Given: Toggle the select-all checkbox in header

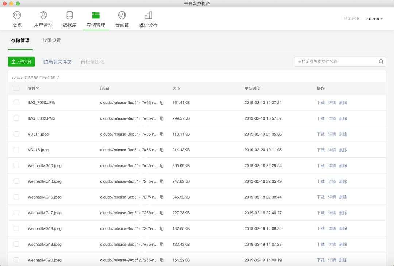Looking at the screenshot, I should (x=16, y=88).
